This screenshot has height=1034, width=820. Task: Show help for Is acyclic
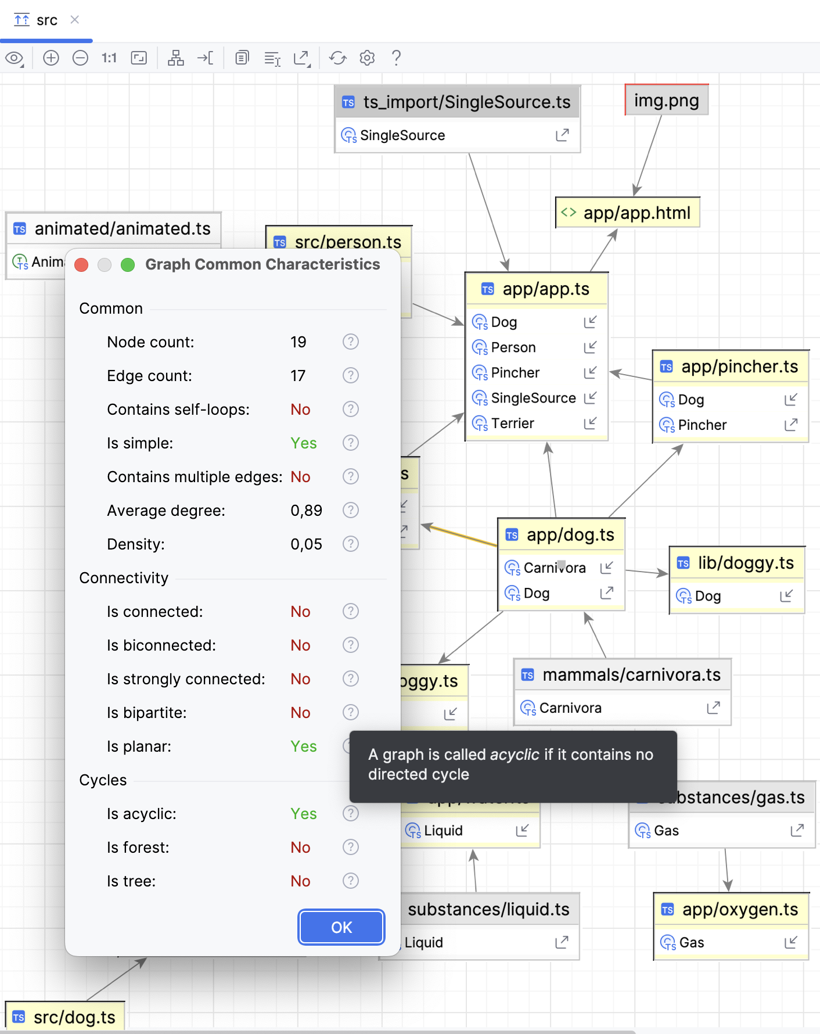(351, 813)
